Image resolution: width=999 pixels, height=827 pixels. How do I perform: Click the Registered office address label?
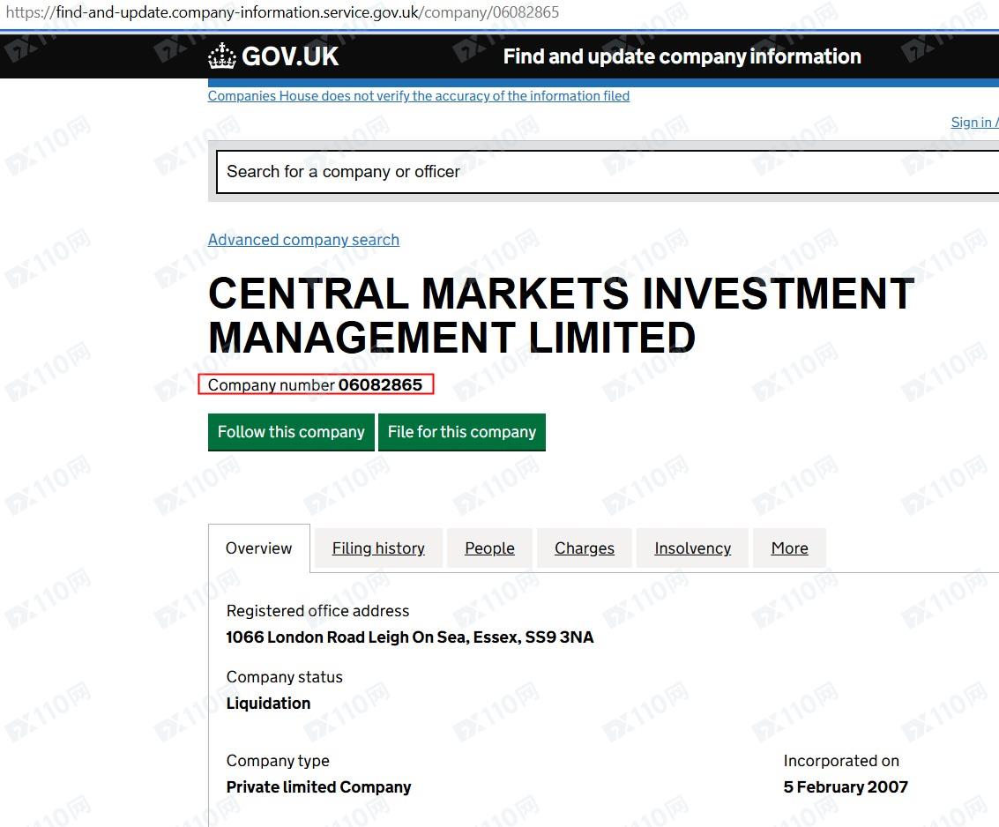(x=318, y=611)
